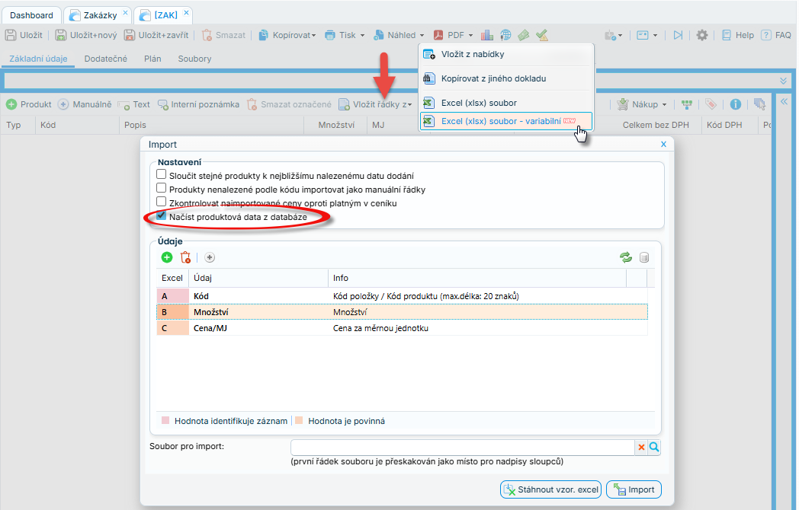Click the globe icon in toolbar
This screenshot has width=799, height=510.
click(x=505, y=35)
